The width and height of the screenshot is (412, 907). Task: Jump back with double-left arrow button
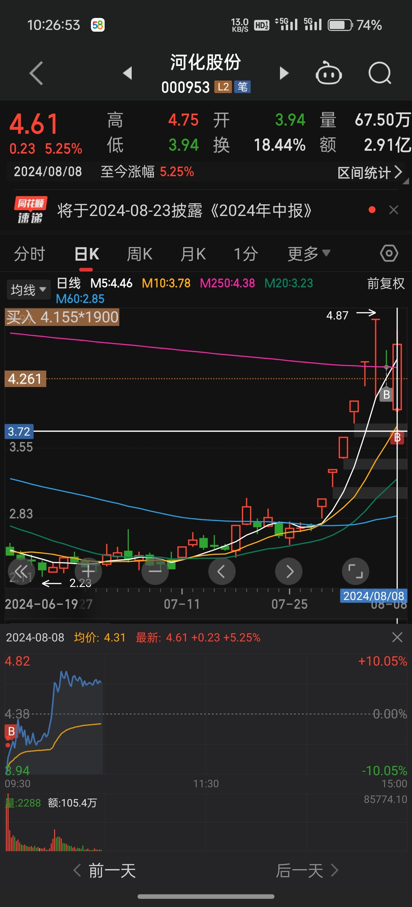(x=21, y=571)
